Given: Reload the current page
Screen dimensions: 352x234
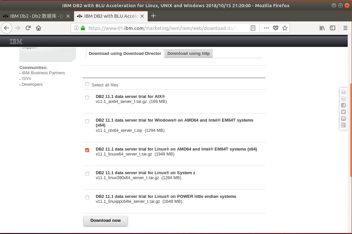Looking at the screenshot, I should click(28, 28).
